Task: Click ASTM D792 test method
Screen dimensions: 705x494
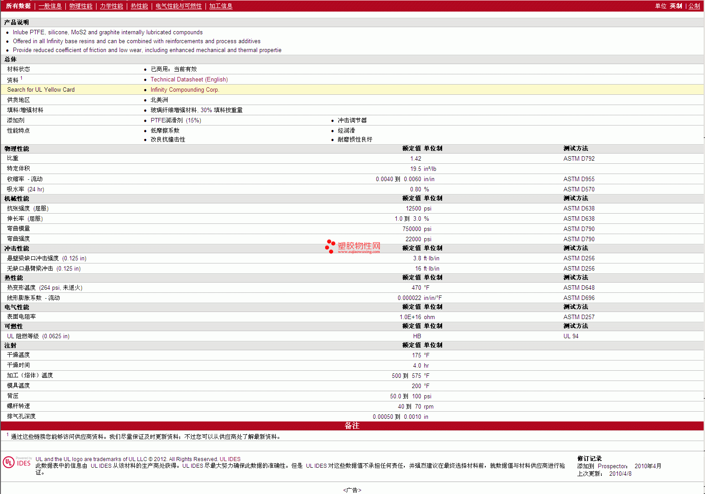Action: [579, 159]
